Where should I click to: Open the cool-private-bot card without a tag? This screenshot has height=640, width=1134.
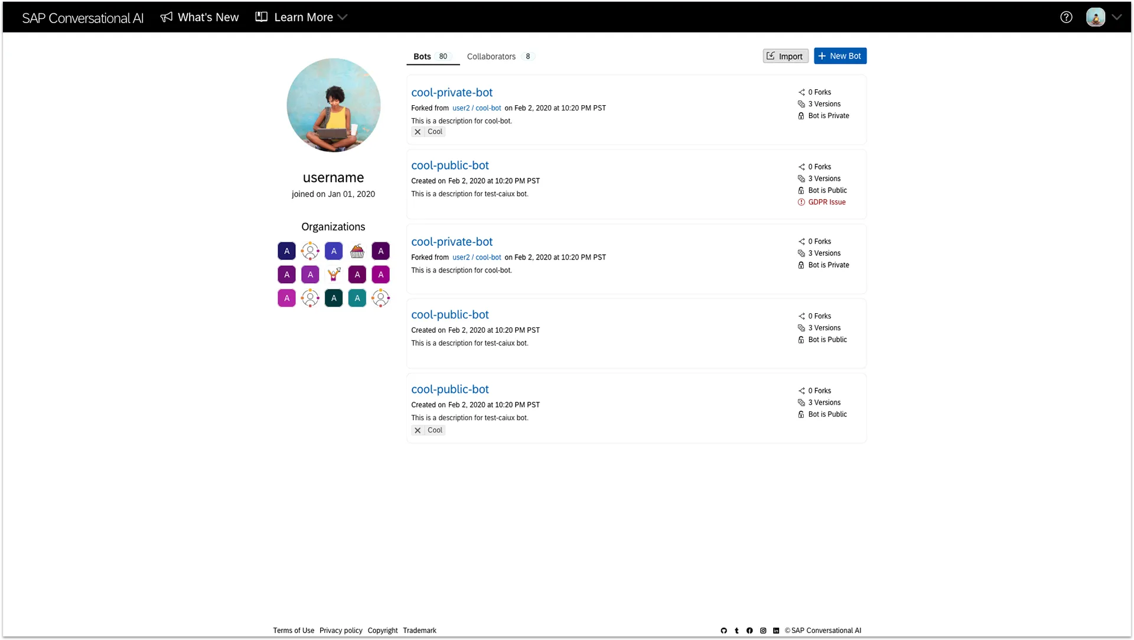coord(451,242)
